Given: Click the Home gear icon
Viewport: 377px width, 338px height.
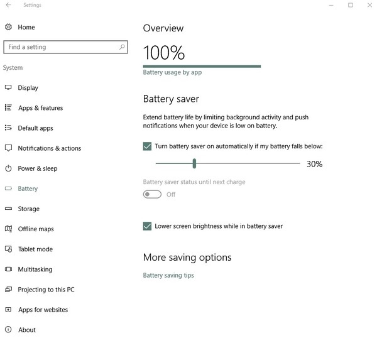Looking at the screenshot, I should point(8,27).
